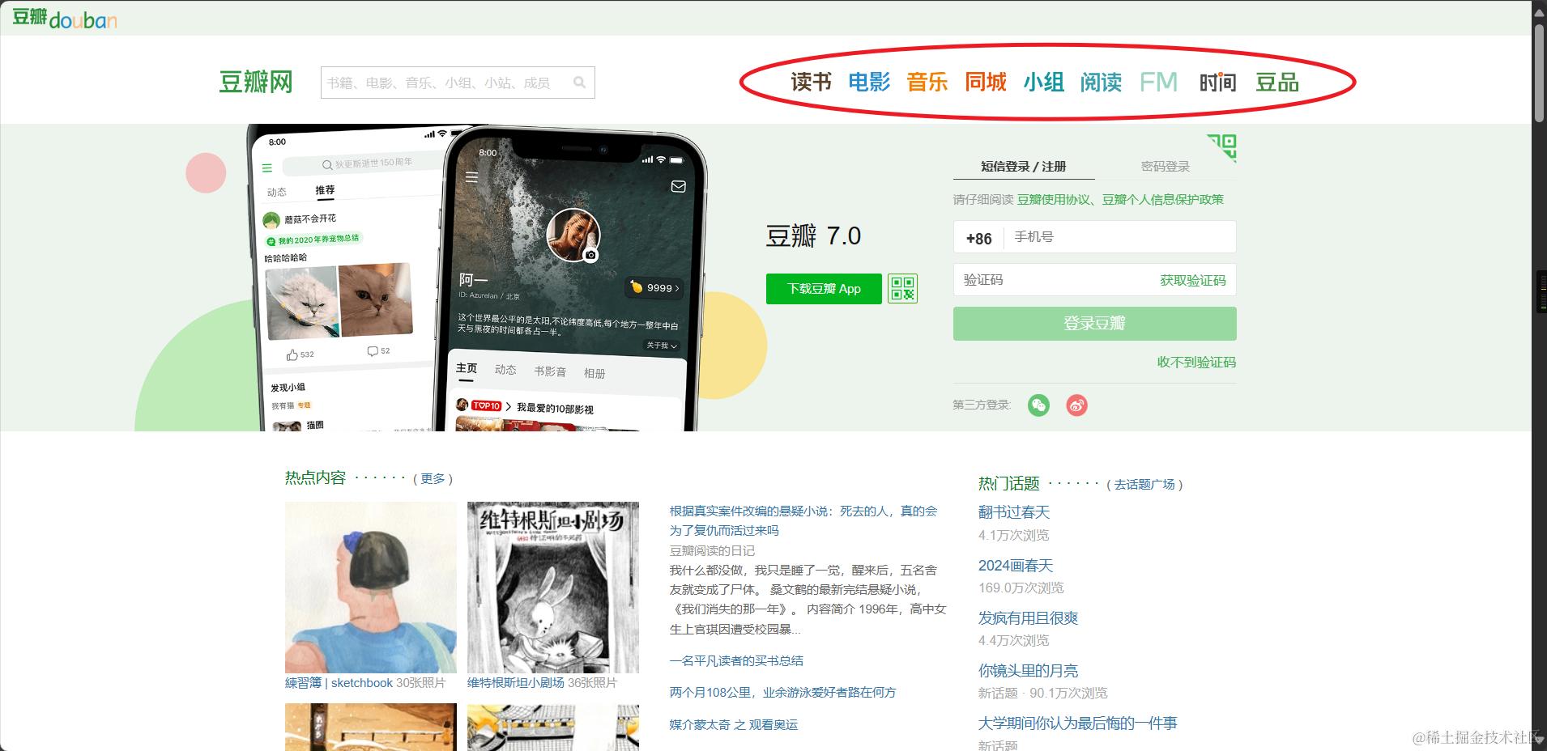Viewport: 1547px width, 751px height.
Task: Open the +86 country code selector
Action: 978,238
